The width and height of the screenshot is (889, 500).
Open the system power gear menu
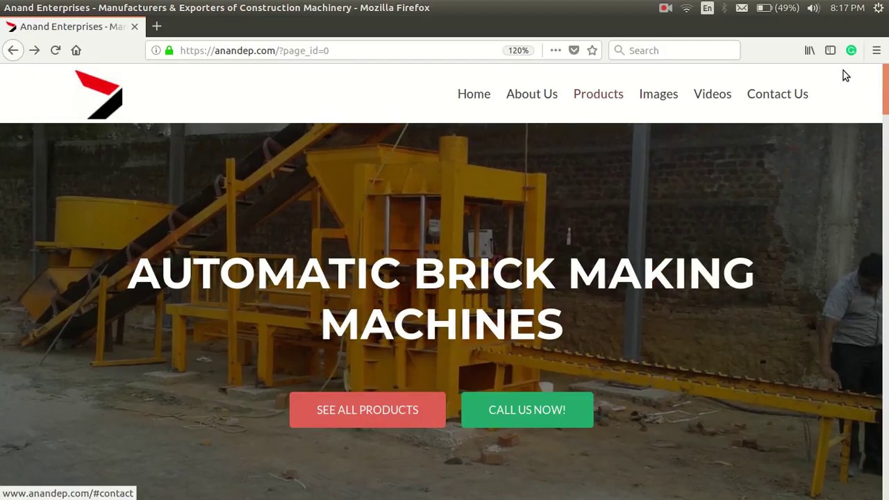[878, 8]
